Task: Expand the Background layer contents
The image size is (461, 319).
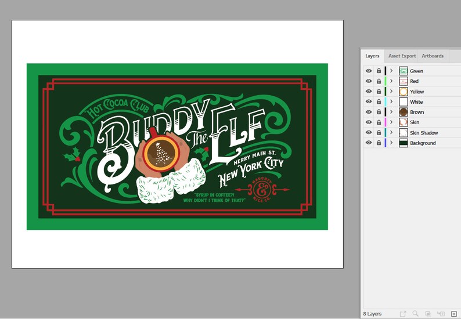Action: (x=391, y=143)
